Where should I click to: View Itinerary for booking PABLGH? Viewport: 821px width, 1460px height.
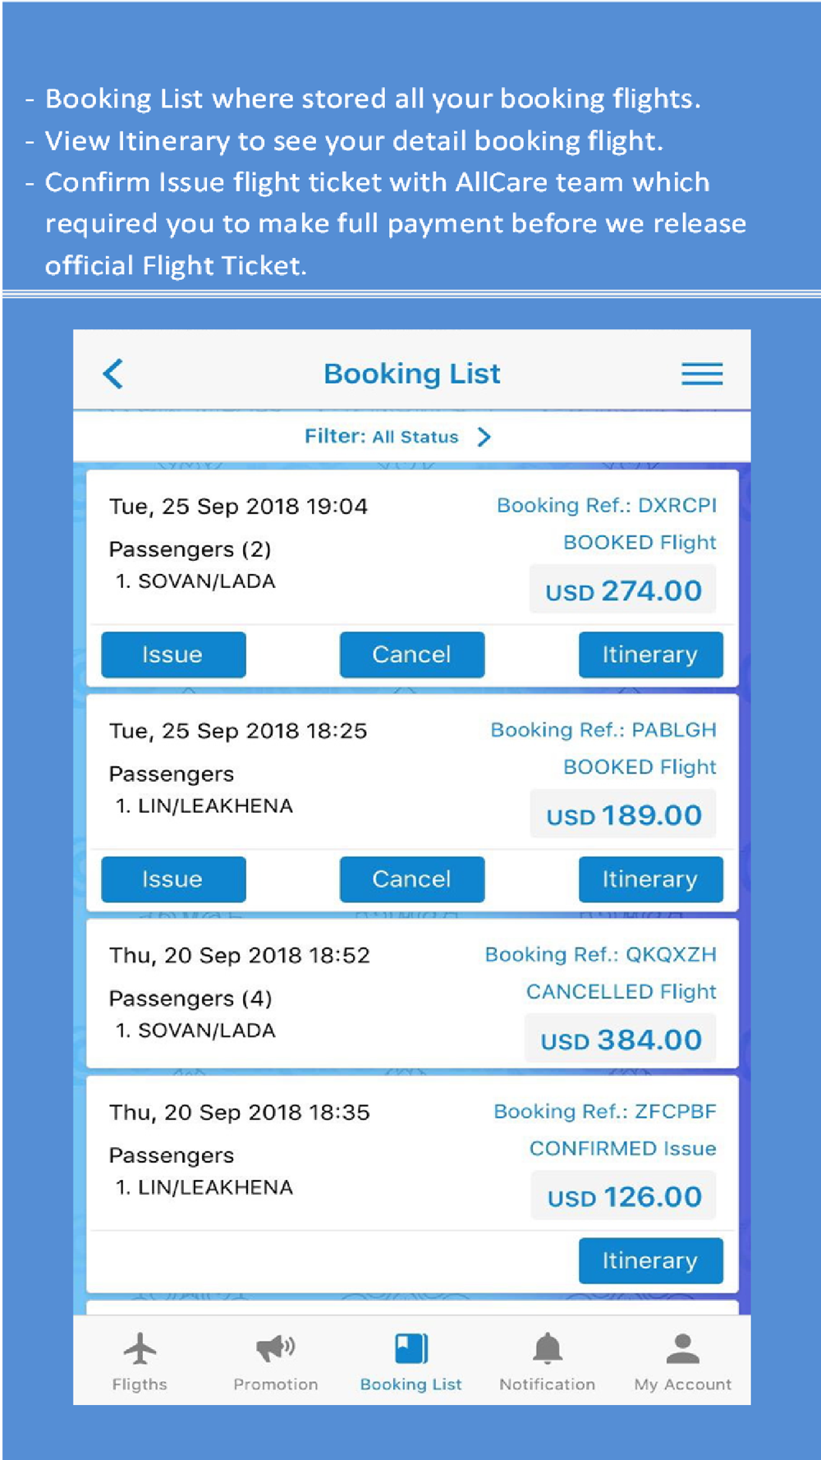[x=650, y=879]
